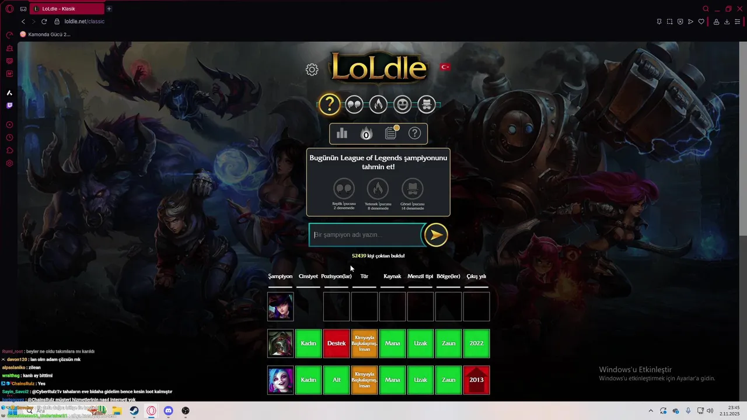Click the Replik ipucu quote clue icon
The width and height of the screenshot is (747, 420).
coord(344,189)
